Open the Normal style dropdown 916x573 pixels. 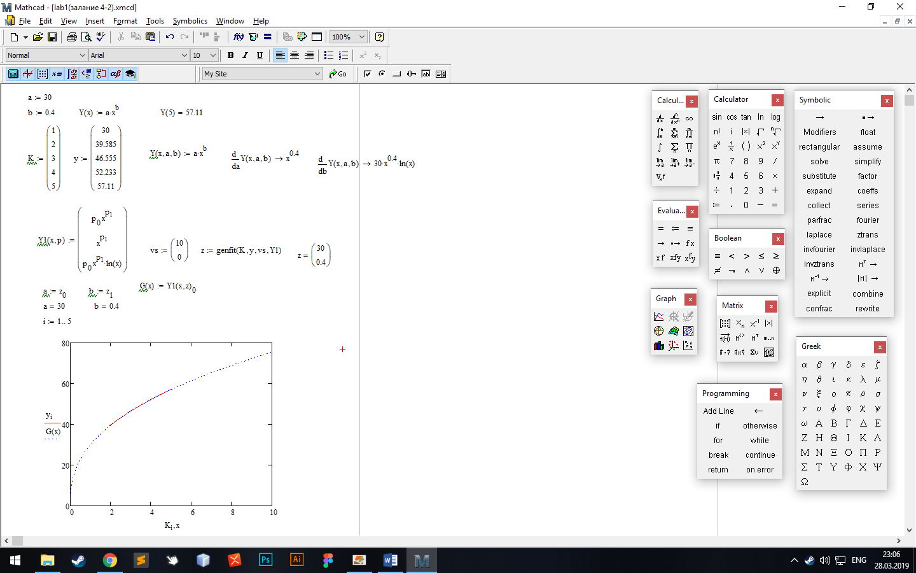[x=82, y=55]
